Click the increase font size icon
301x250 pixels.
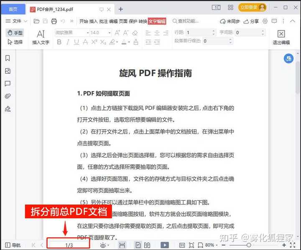(x=117, y=33)
